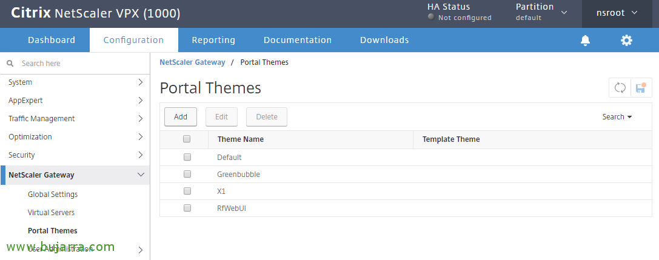Select the Configuration tab
659x260 pixels.
click(x=133, y=40)
